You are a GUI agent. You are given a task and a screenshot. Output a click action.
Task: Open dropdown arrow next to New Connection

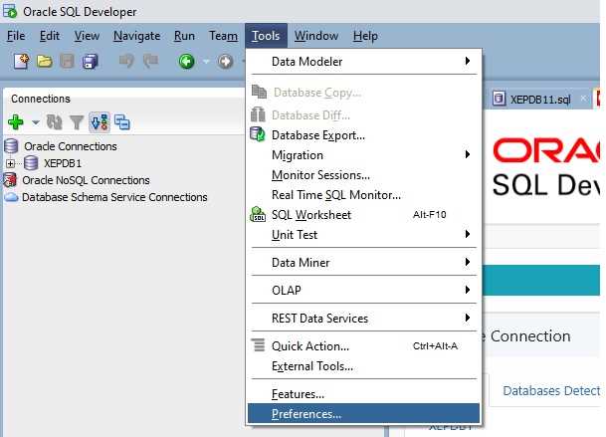tap(36, 123)
